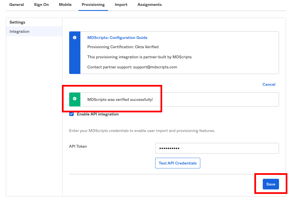Open the Mobile tab
Viewport: 293px width, 204px height.
[65, 5]
